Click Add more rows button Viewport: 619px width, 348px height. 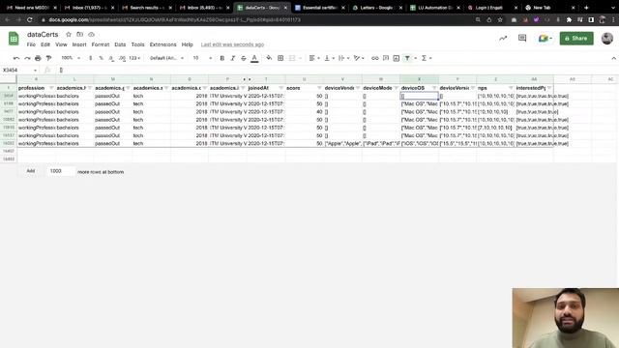(31, 171)
